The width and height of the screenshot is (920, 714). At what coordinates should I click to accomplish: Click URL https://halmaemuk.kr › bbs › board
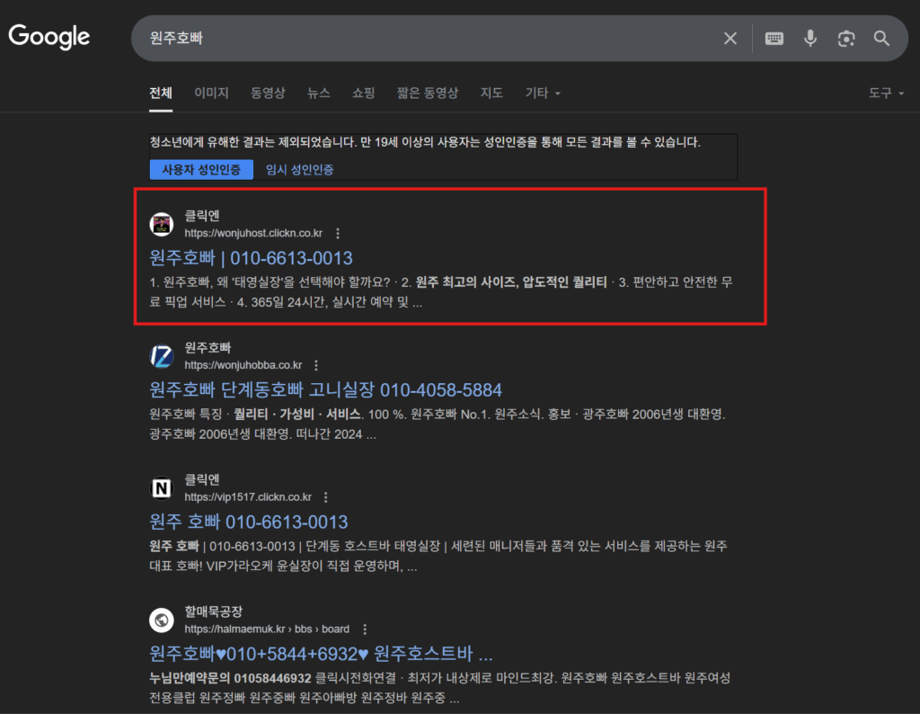(x=267, y=629)
